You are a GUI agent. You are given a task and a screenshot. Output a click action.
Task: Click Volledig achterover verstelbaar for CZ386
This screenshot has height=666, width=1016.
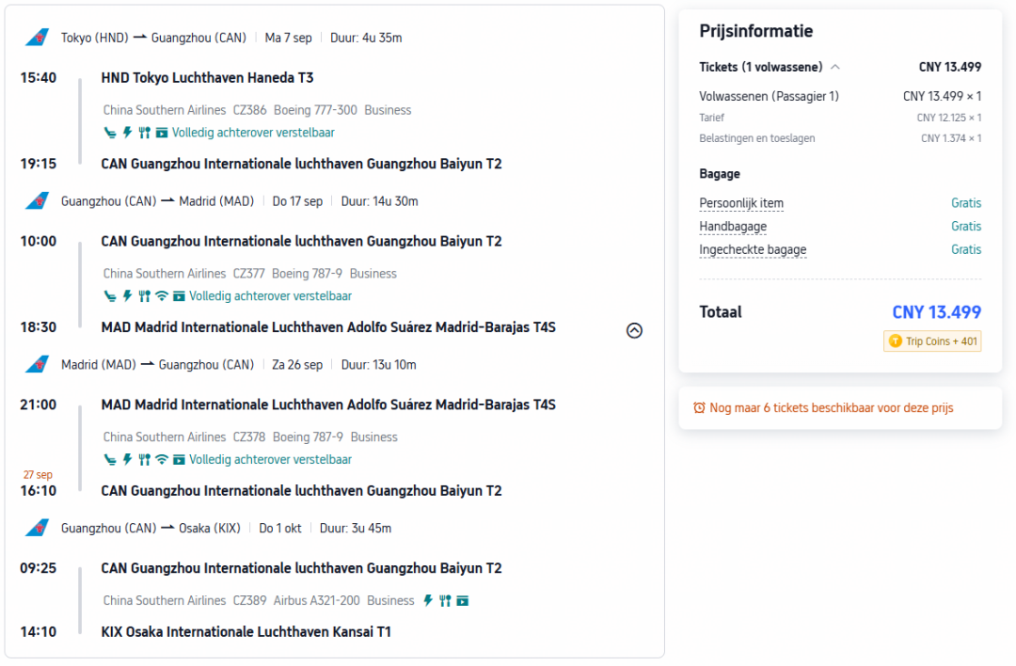coord(253,132)
